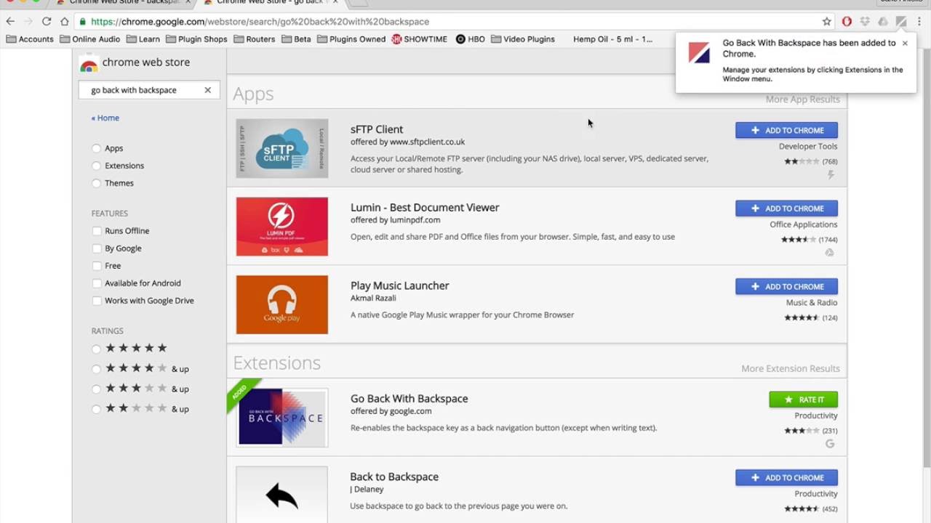Open Go Back With Backspace extension thumbnail
This screenshot has width=931, height=523.
[282, 417]
